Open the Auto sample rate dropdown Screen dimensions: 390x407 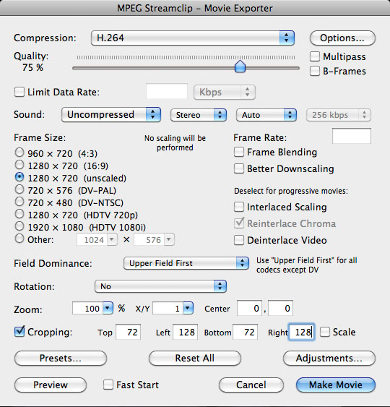tap(266, 115)
